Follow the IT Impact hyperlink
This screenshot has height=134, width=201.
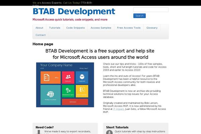[x=119, y=109]
